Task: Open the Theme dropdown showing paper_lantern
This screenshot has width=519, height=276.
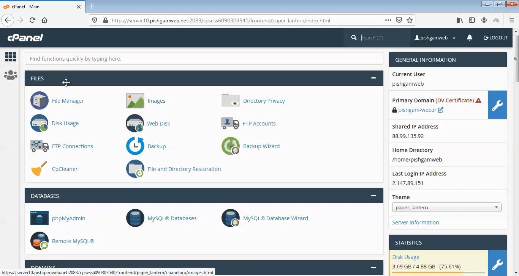Action: (x=446, y=207)
